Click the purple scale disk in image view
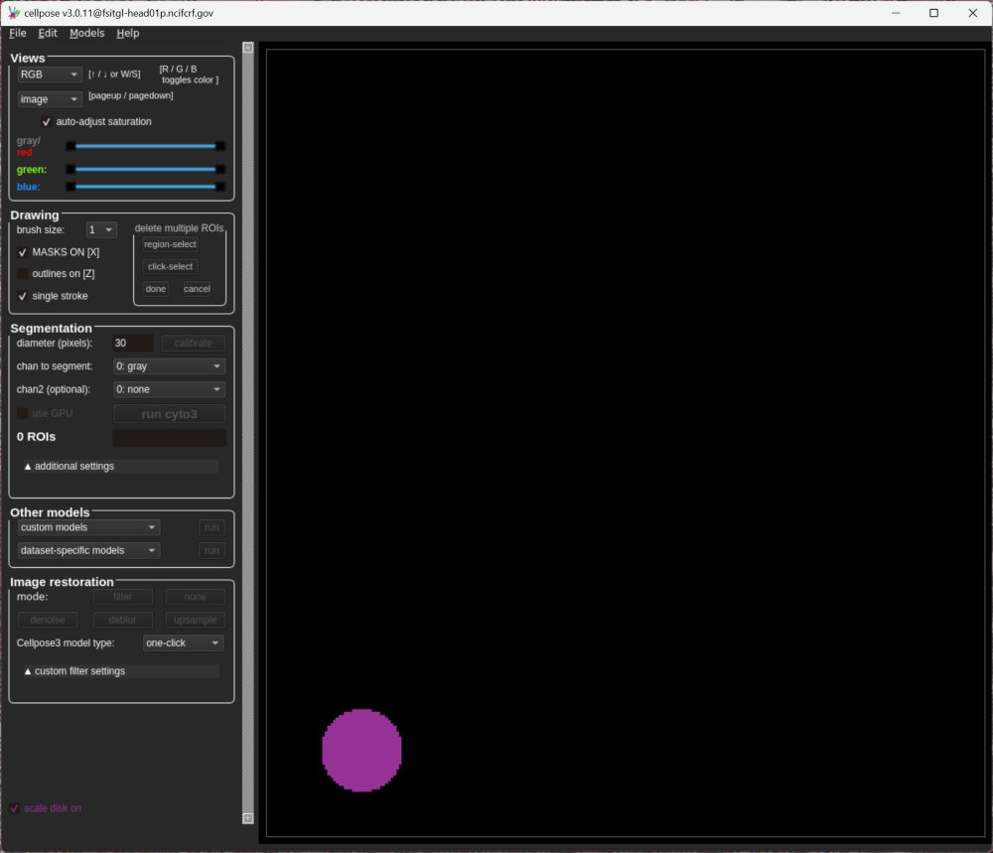 tap(361, 750)
